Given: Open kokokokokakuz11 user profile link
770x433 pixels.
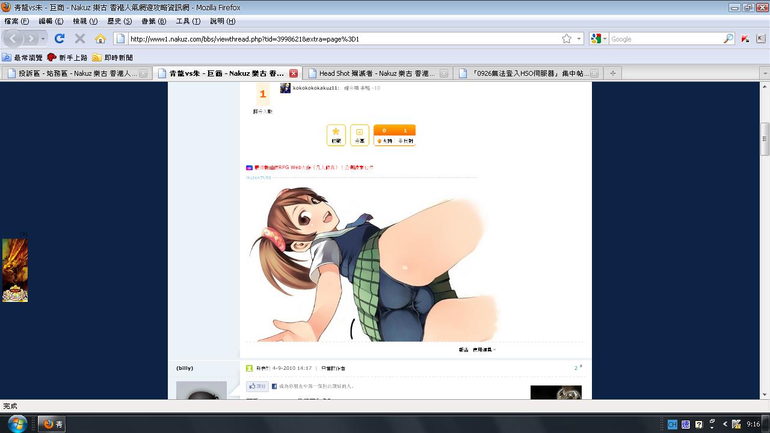Looking at the screenshot, I should pyautogui.click(x=316, y=88).
